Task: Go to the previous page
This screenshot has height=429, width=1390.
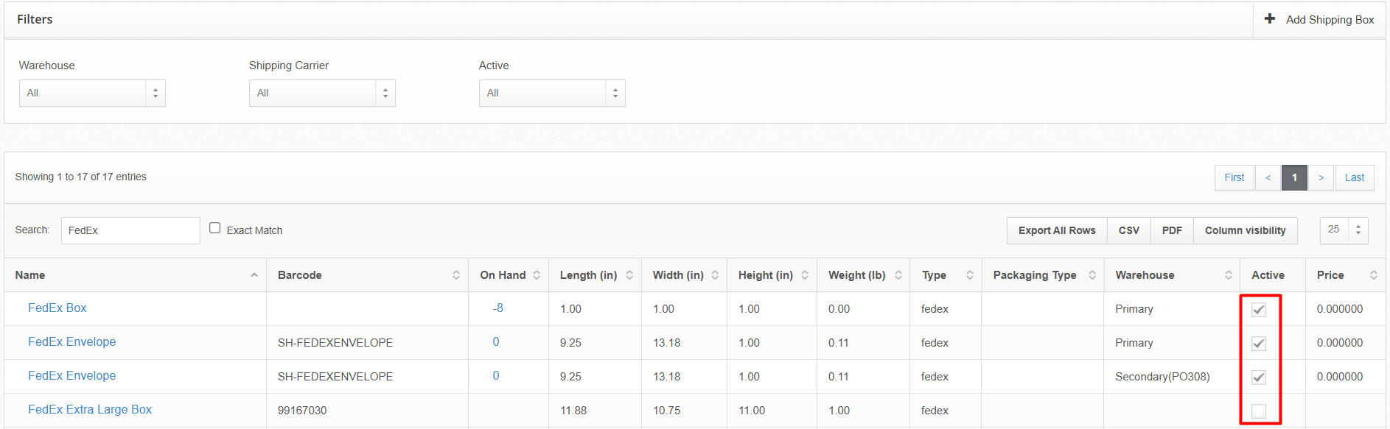Action: click(1268, 177)
